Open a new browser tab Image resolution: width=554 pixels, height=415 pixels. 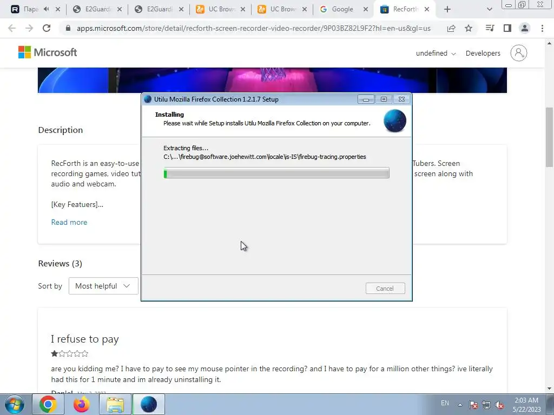coord(447,10)
